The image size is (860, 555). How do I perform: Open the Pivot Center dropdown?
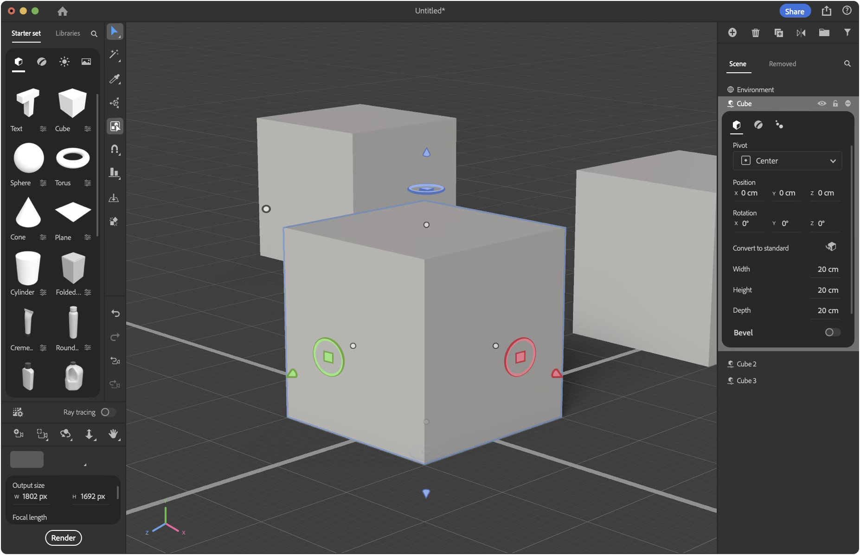click(787, 161)
